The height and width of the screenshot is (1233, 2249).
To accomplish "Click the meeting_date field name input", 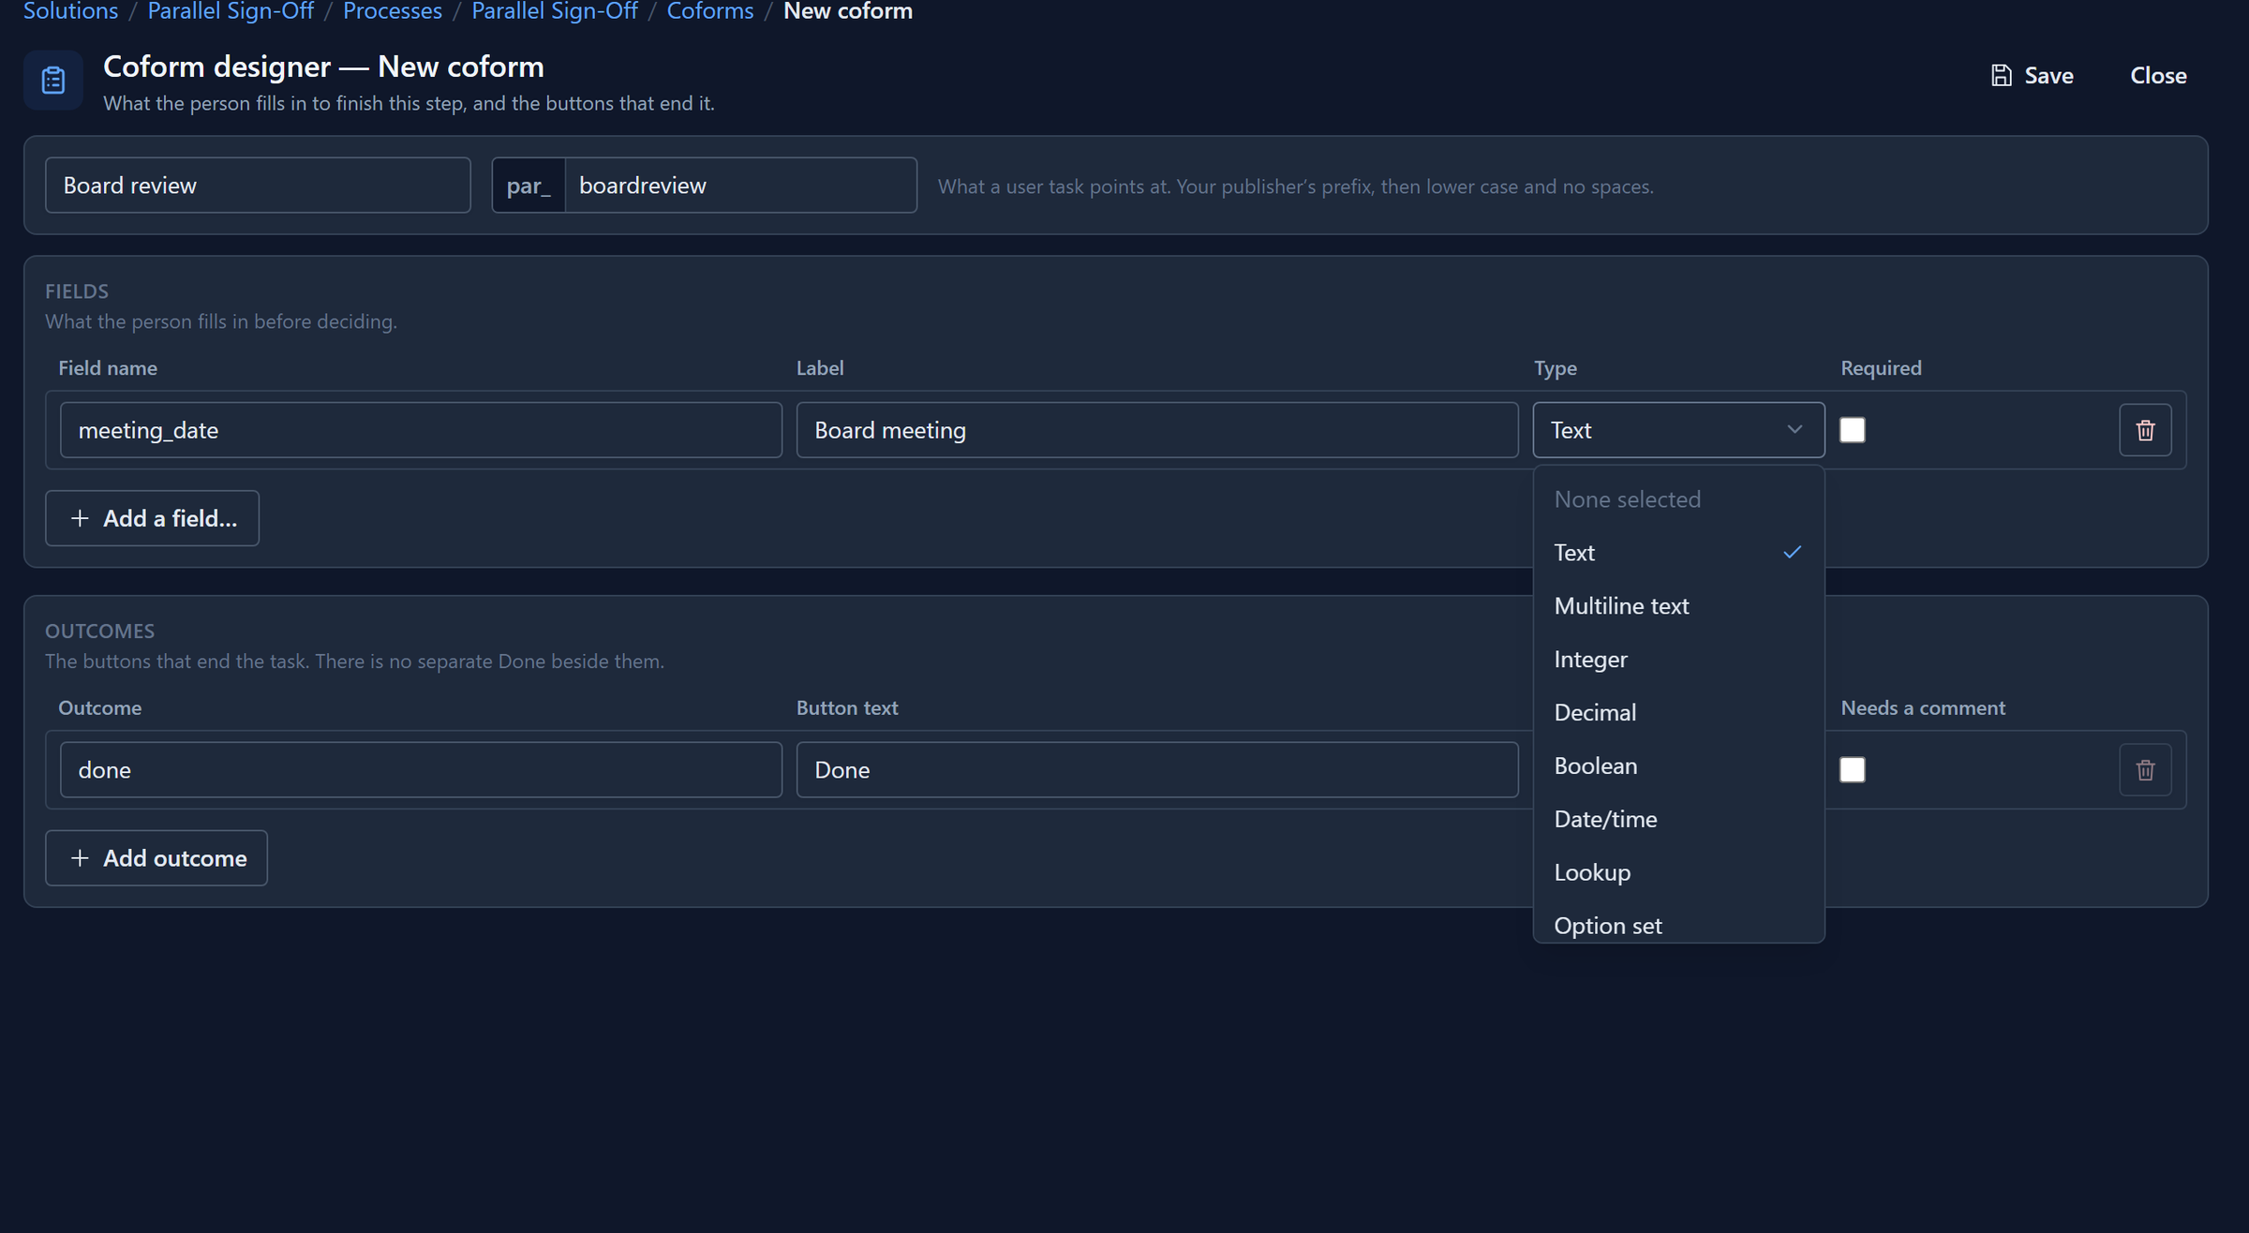I will 421,430.
